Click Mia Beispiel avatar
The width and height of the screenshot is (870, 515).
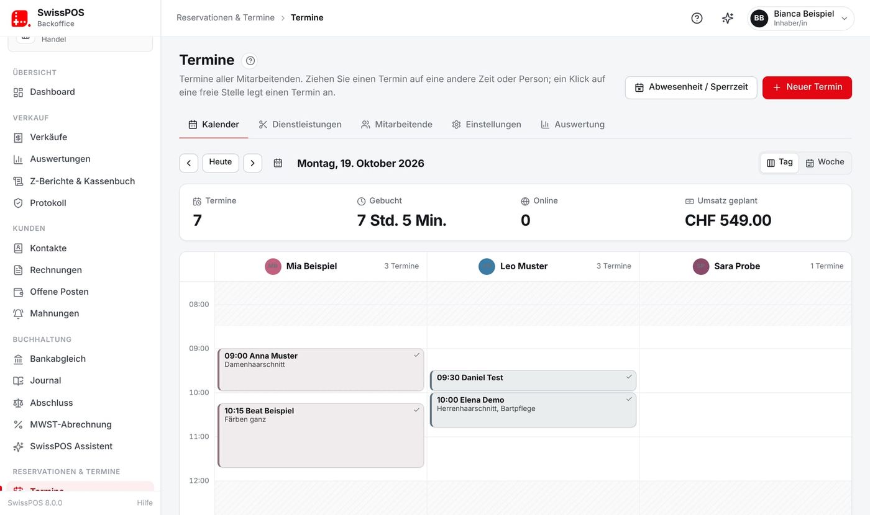point(273,266)
